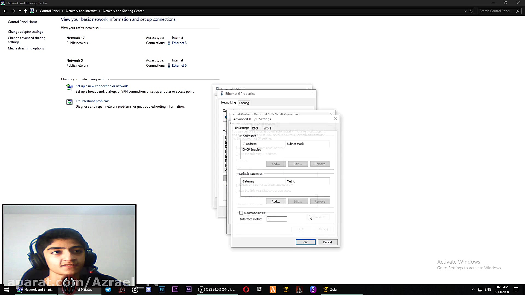This screenshot has height=295, width=525.
Task: Open the recent locations dropdown arrow
Action: pos(20,11)
